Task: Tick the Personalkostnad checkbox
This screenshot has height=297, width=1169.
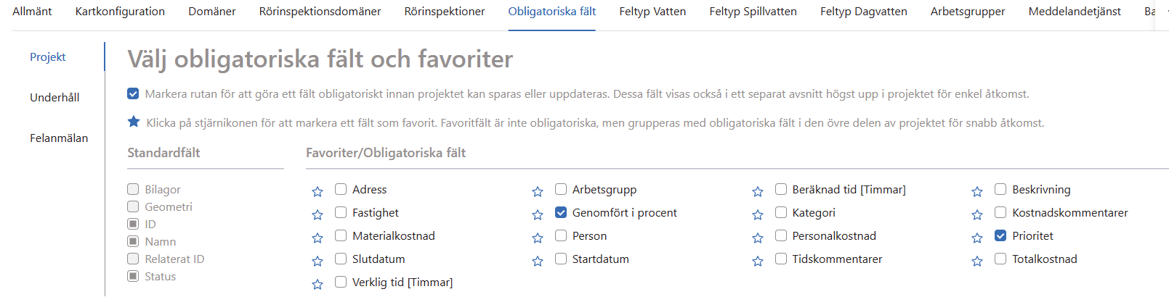Action: (x=781, y=235)
